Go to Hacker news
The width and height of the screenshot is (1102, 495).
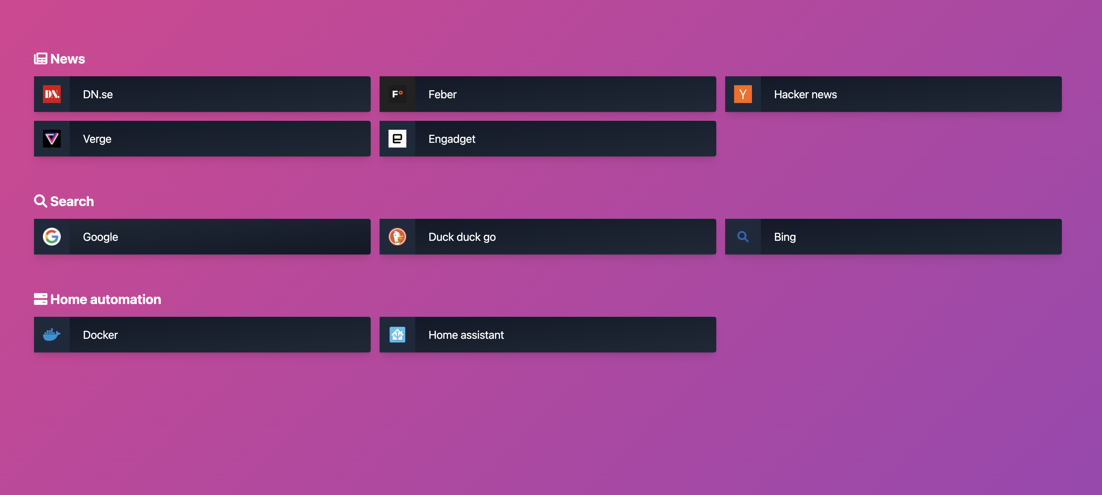pos(805,94)
